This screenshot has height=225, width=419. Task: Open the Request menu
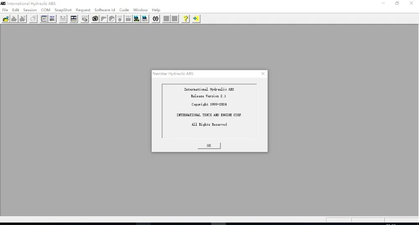(83, 10)
